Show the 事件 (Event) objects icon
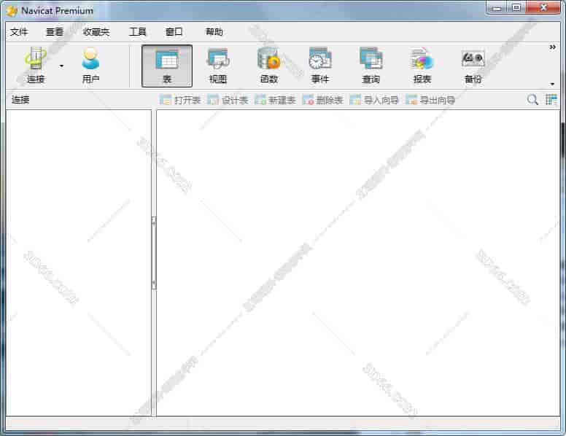The width and height of the screenshot is (566, 436). click(x=319, y=60)
